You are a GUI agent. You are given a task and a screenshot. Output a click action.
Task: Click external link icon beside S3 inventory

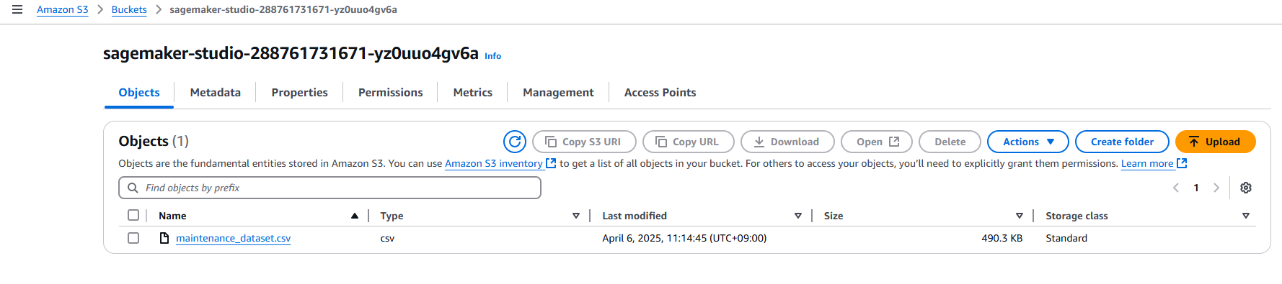[551, 163]
